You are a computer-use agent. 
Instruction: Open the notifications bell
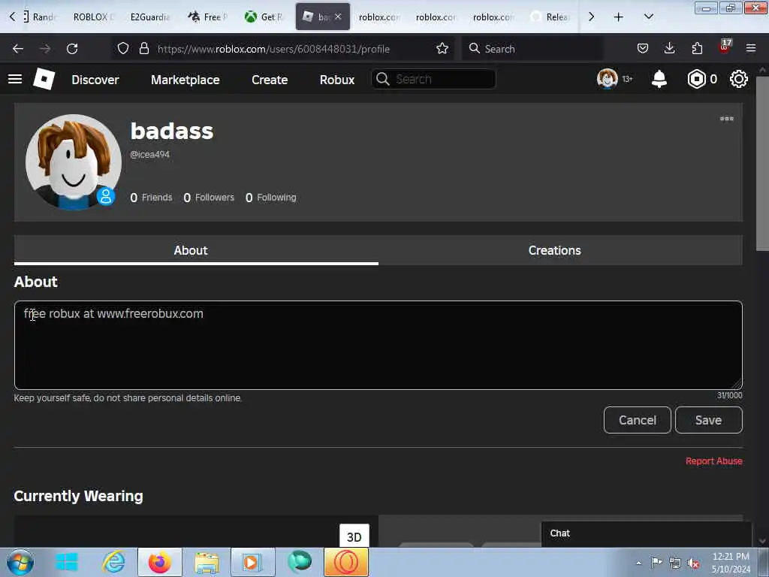tap(659, 79)
